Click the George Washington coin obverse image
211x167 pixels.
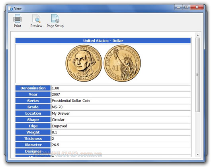tap(84, 63)
